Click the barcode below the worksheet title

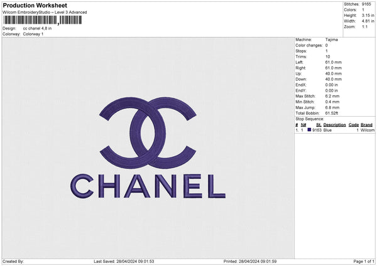click(x=42, y=20)
